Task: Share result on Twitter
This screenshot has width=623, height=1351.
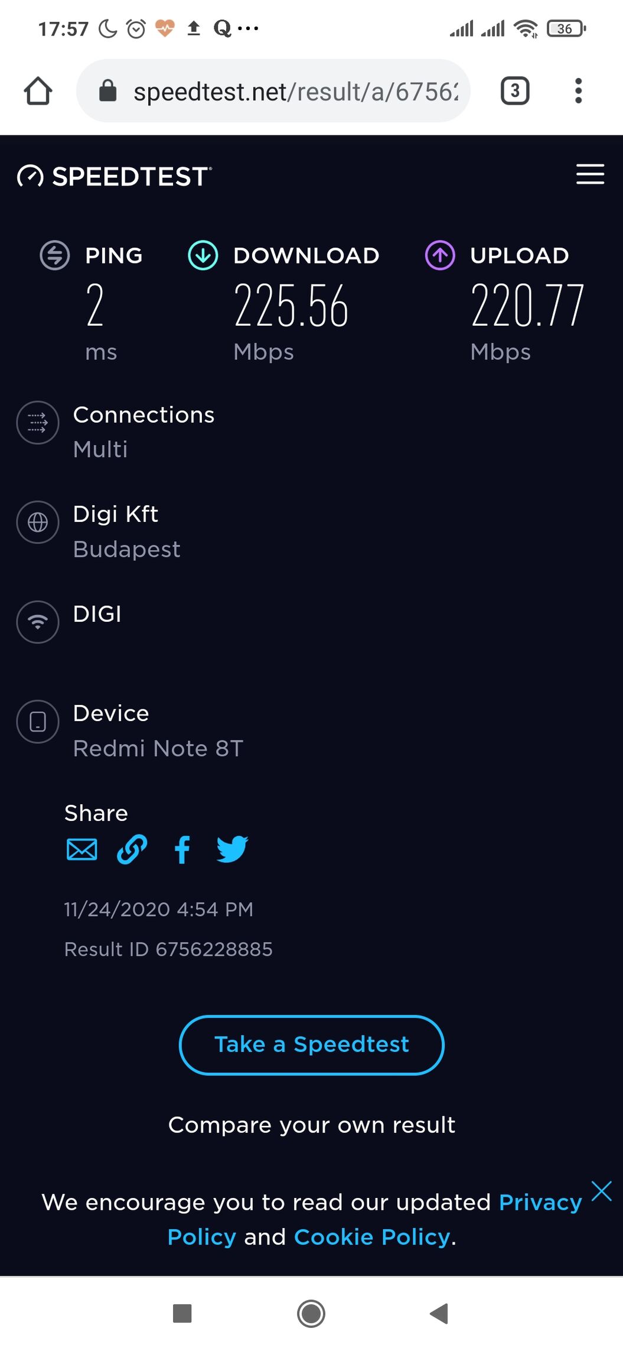Action: (232, 850)
